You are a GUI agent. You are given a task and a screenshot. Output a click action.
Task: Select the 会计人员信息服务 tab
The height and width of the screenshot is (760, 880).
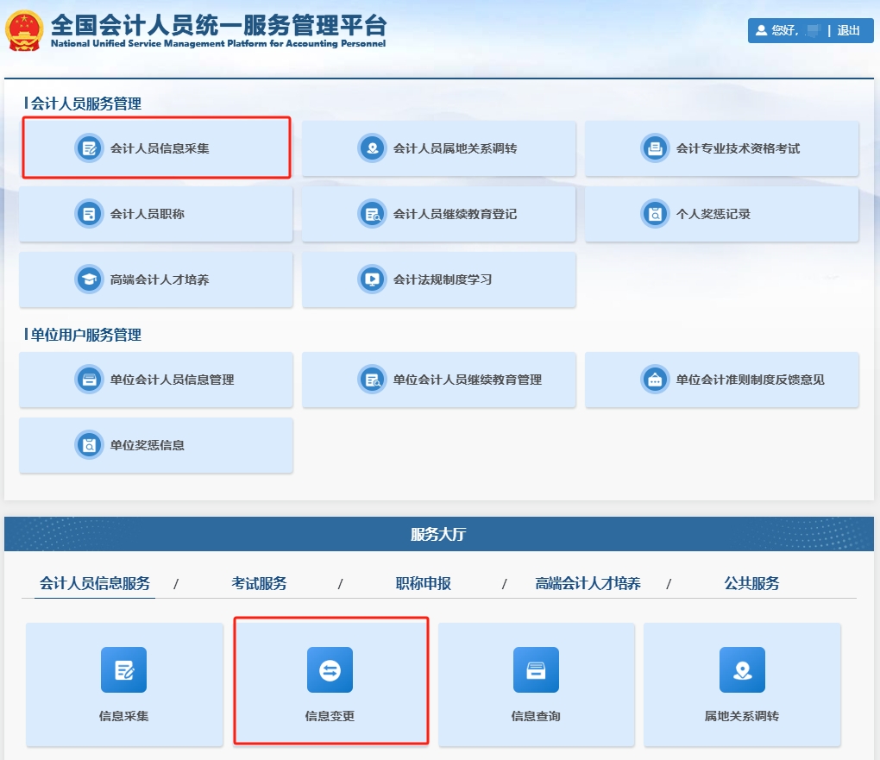tap(95, 584)
